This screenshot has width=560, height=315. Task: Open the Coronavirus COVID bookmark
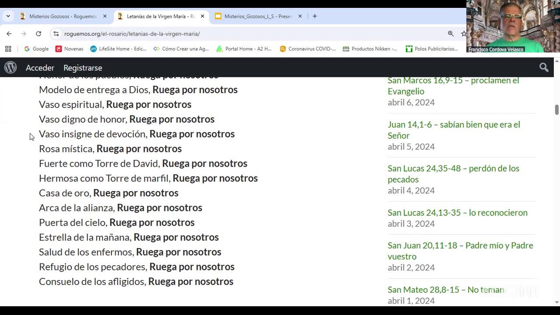(x=308, y=49)
